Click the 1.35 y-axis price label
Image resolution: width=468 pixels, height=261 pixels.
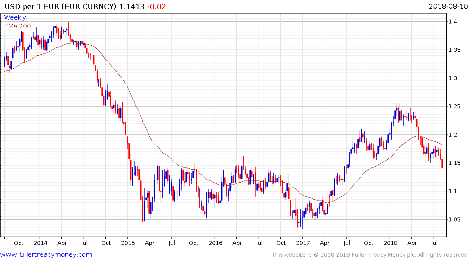(454, 50)
